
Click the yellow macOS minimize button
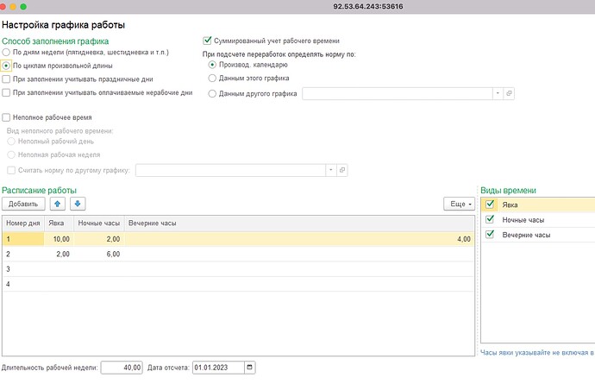pos(13,6)
